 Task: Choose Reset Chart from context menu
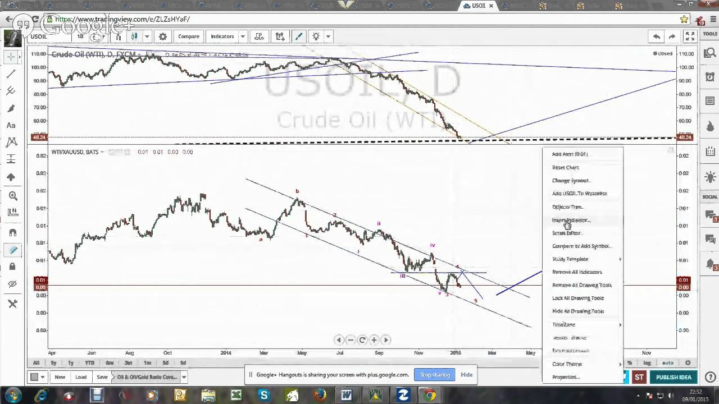coord(565,167)
